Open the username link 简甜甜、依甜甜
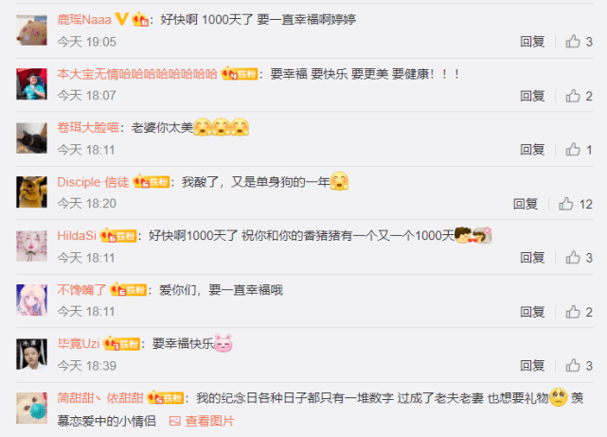This screenshot has height=437, width=607. (100, 398)
